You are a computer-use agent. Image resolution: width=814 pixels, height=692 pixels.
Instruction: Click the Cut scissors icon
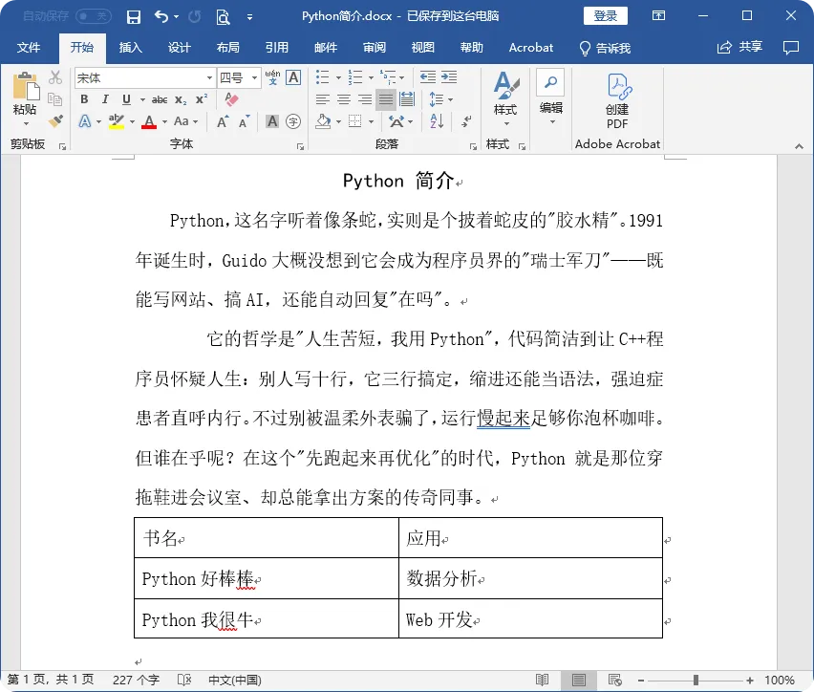point(55,77)
